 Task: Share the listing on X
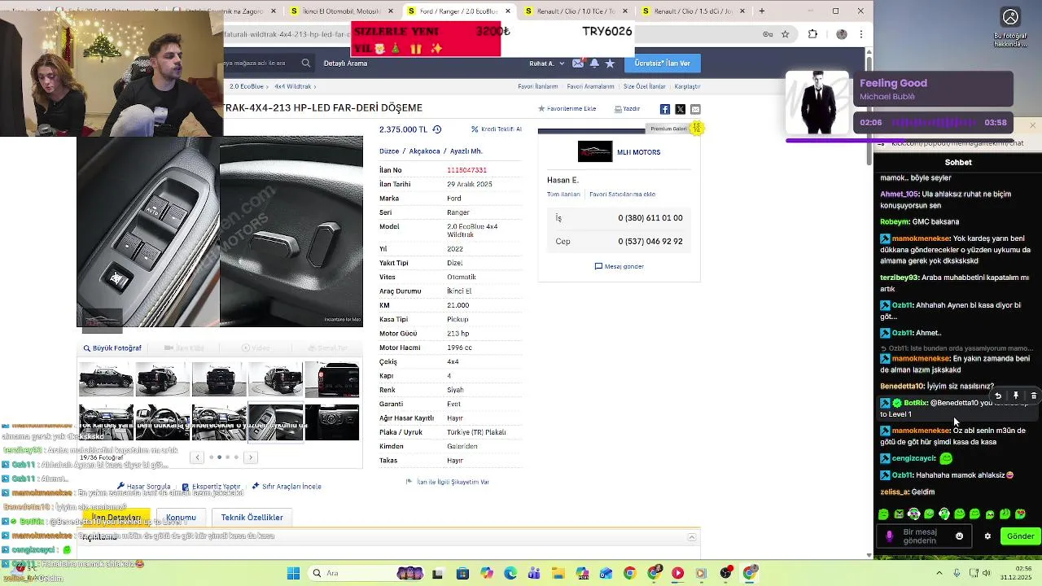[680, 109]
